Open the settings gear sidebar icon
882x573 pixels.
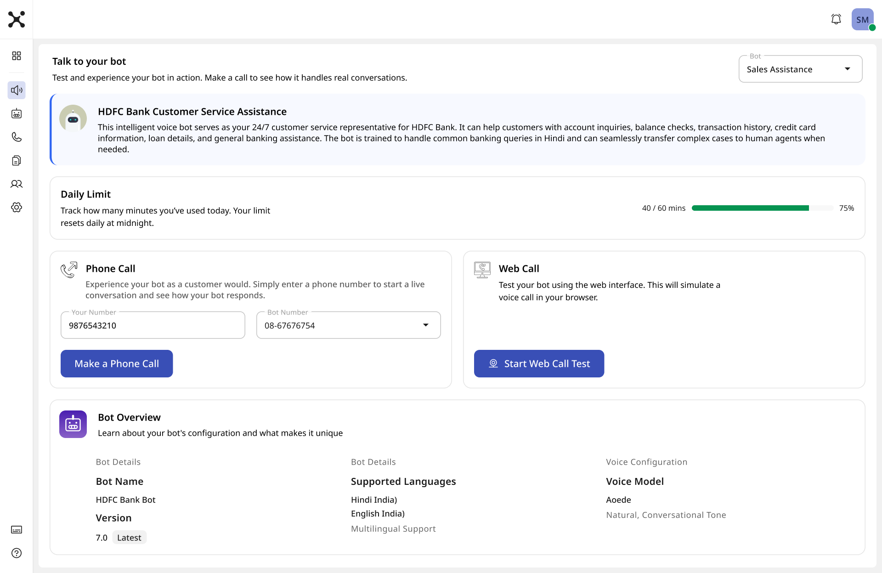click(x=17, y=207)
